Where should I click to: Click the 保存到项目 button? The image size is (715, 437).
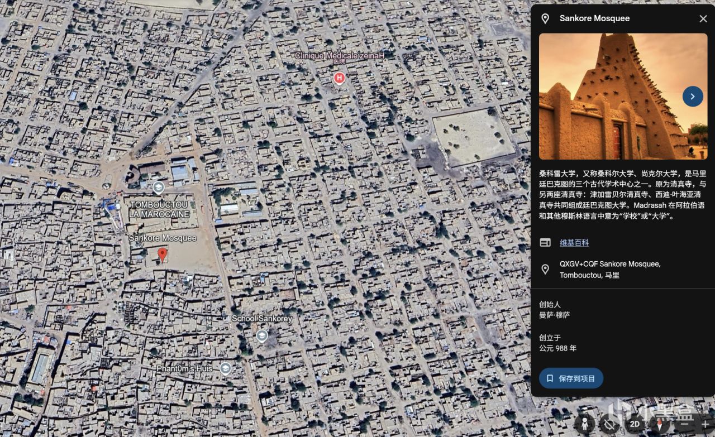571,378
